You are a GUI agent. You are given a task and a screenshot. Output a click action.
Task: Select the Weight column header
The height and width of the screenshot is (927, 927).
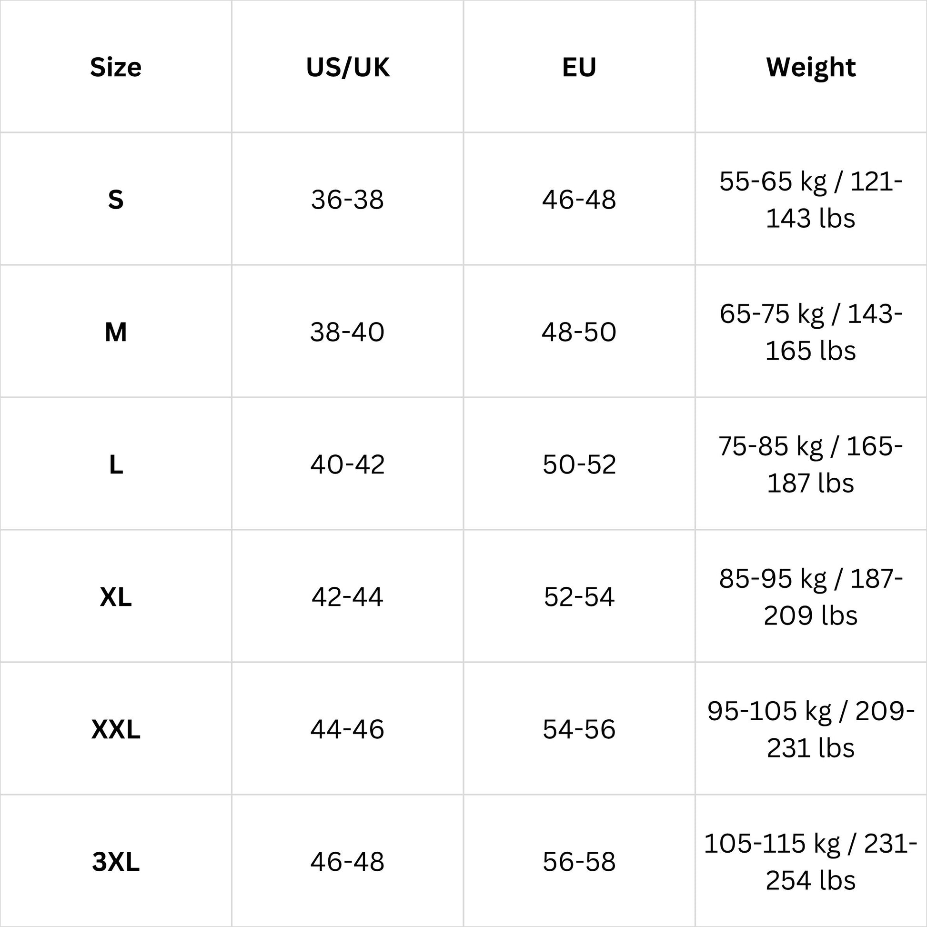pos(811,67)
